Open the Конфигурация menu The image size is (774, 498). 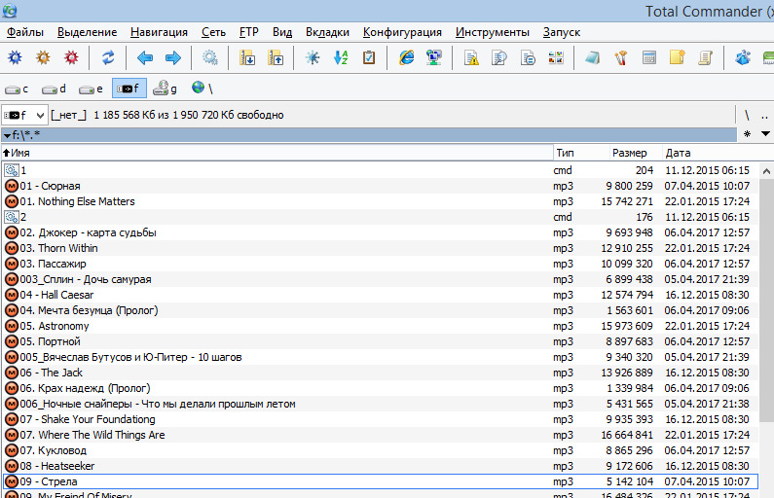(x=402, y=32)
